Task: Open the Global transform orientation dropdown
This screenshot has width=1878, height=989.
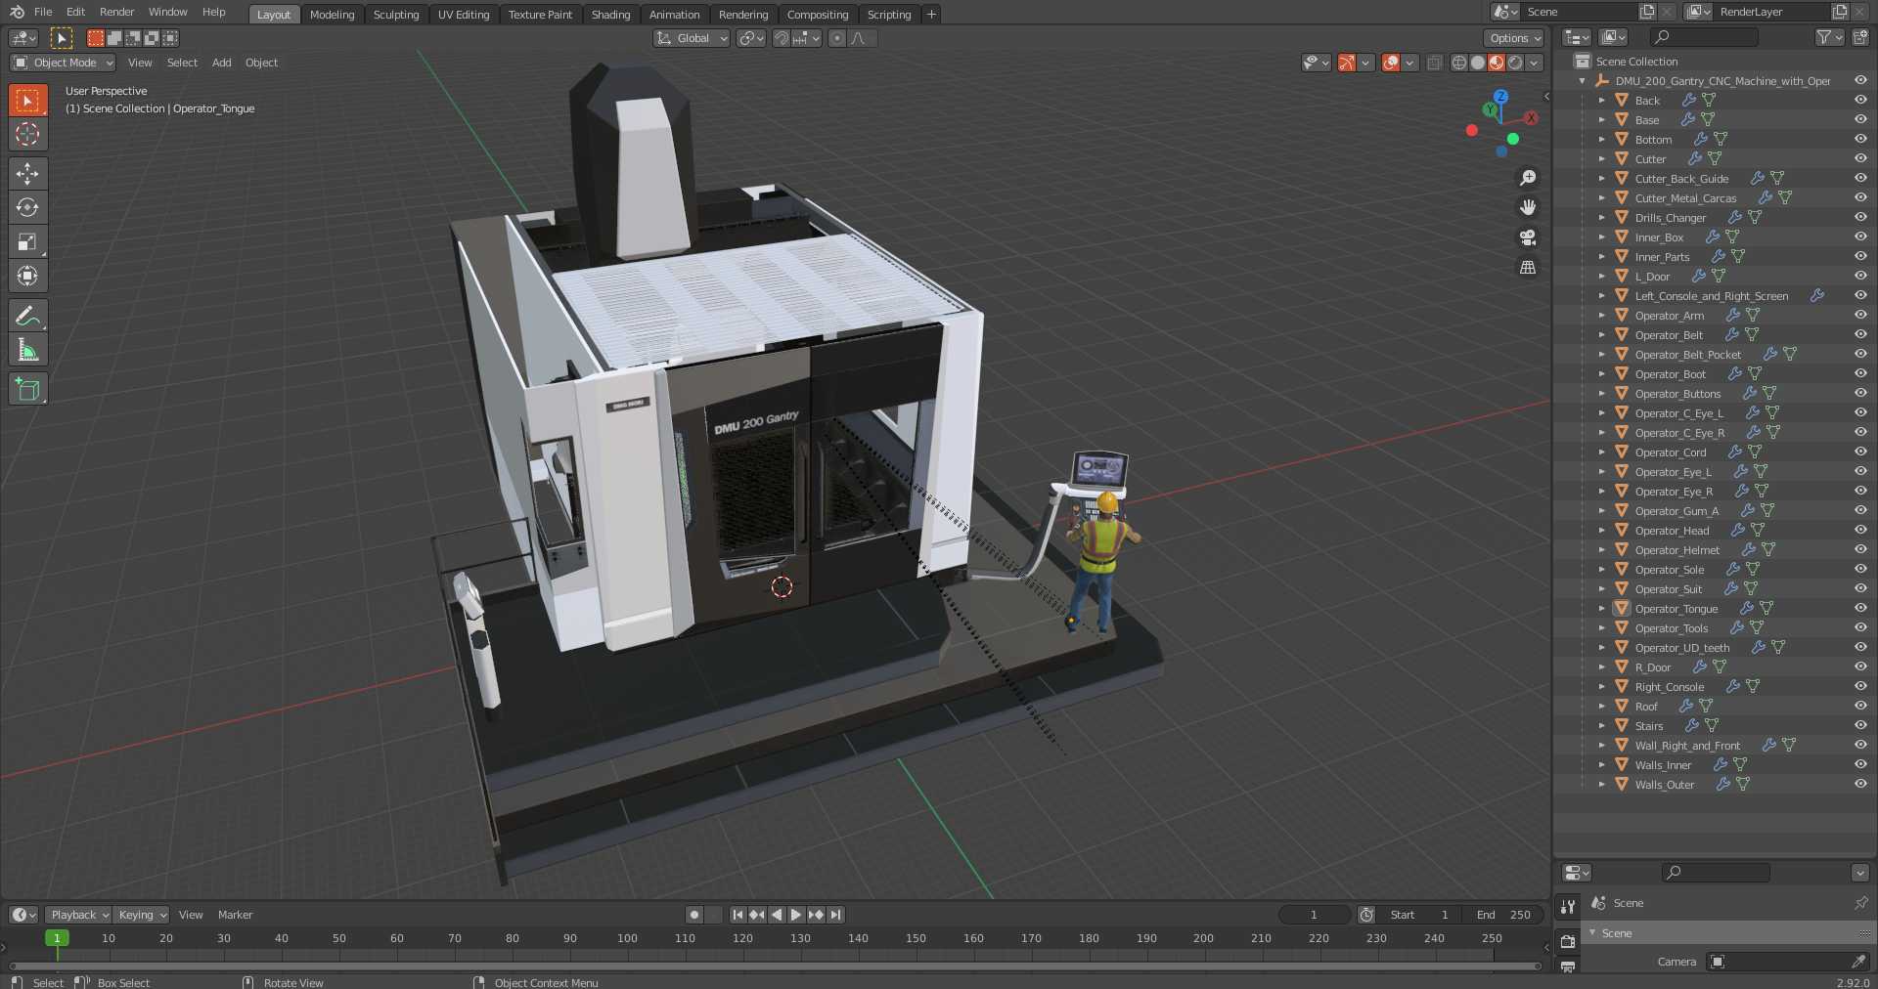Action: click(x=692, y=38)
